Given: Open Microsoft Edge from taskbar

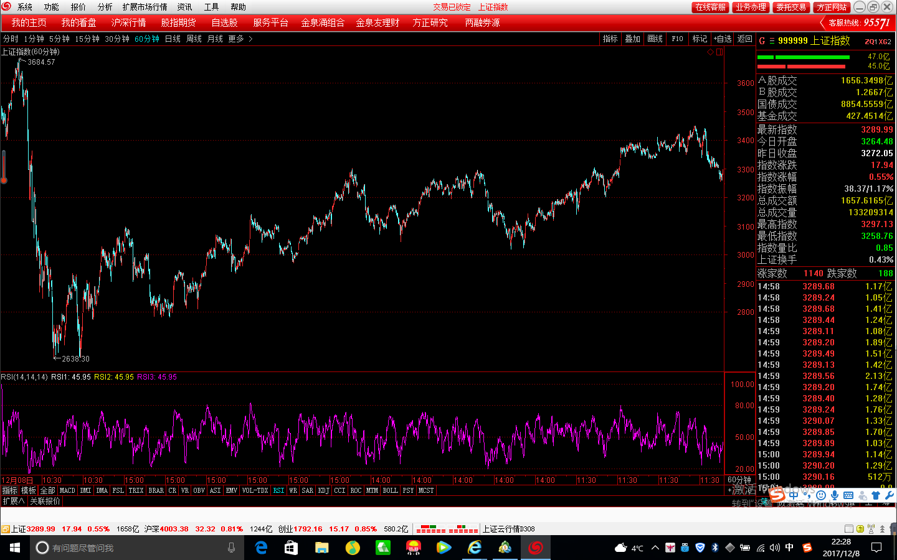Looking at the screenshot, I should pos(262,548).
